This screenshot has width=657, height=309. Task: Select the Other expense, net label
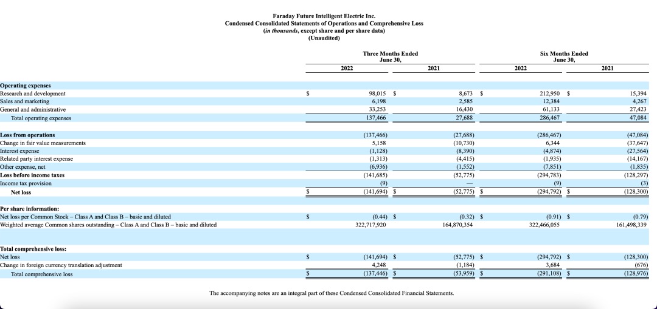coord(23,167)
